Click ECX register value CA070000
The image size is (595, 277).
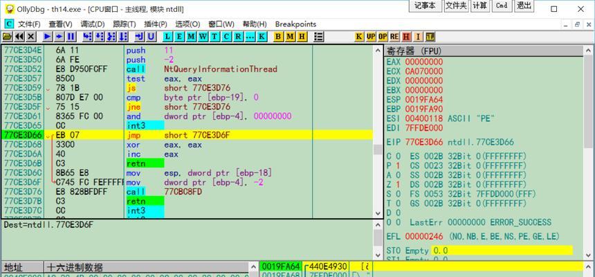[424, 71]
